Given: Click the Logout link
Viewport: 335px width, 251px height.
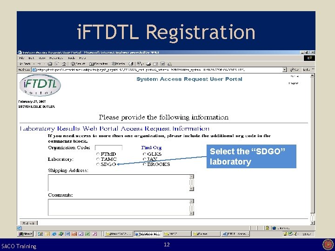Looking at the screenshot, I should (x=293, y=84).
